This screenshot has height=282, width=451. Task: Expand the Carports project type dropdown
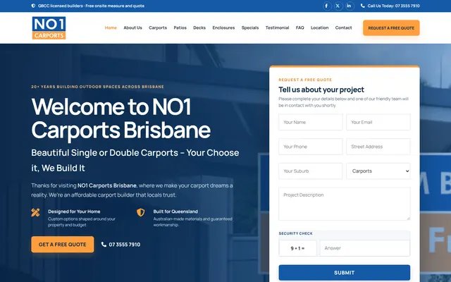(378, 171)
